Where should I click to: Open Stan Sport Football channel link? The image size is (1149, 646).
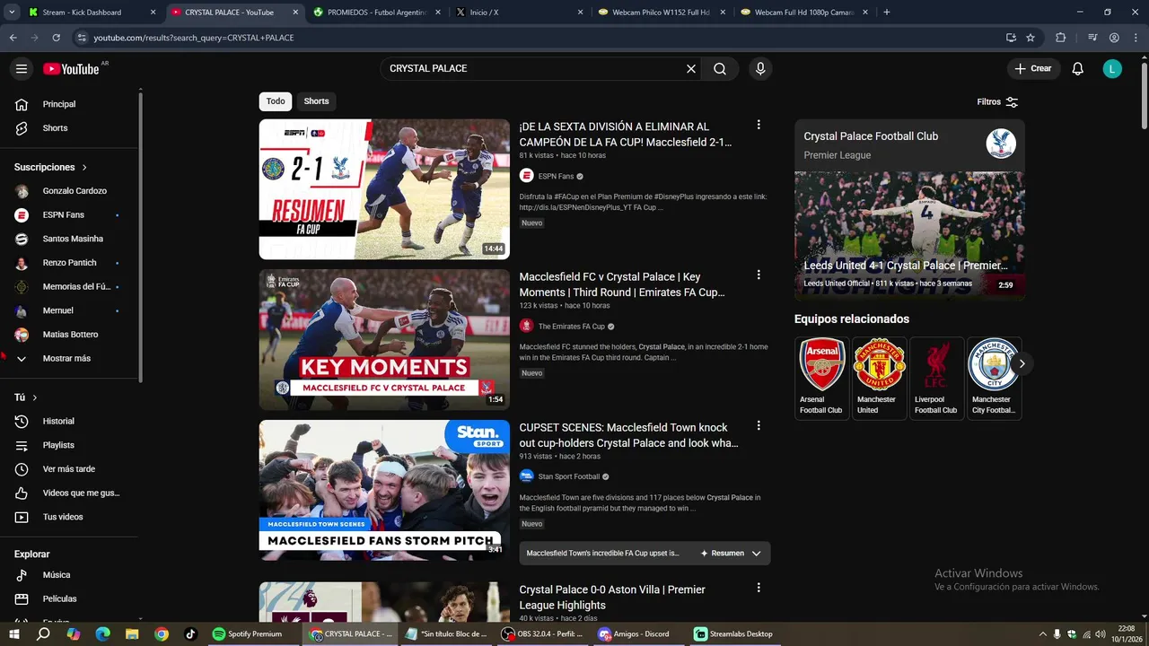[569, 476]
